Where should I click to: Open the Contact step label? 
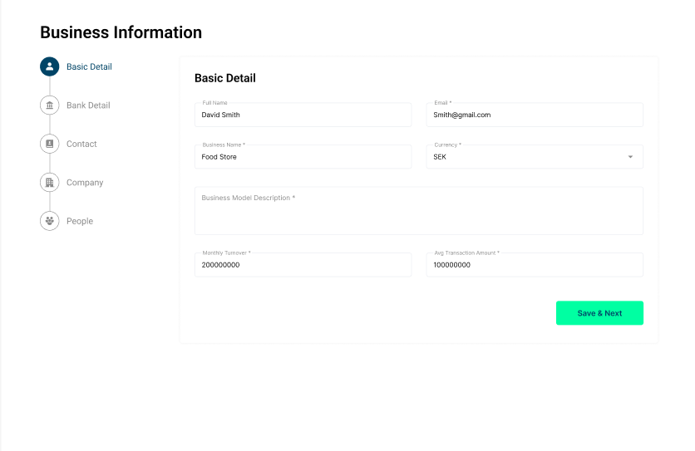(x=81, y=144)
